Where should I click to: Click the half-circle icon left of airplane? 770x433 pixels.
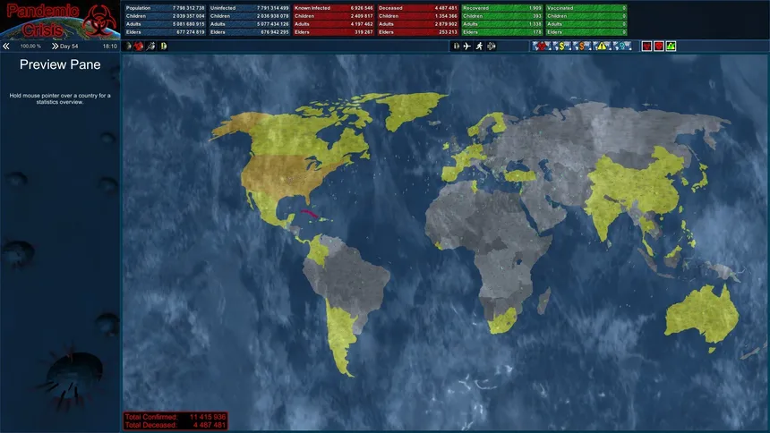456,47
